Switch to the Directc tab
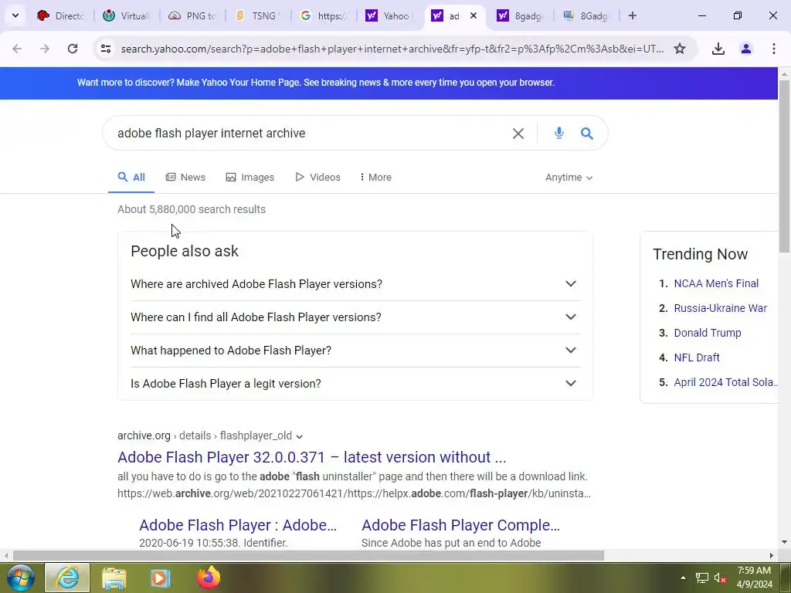791x593 pixels. (x=61, y=15)
